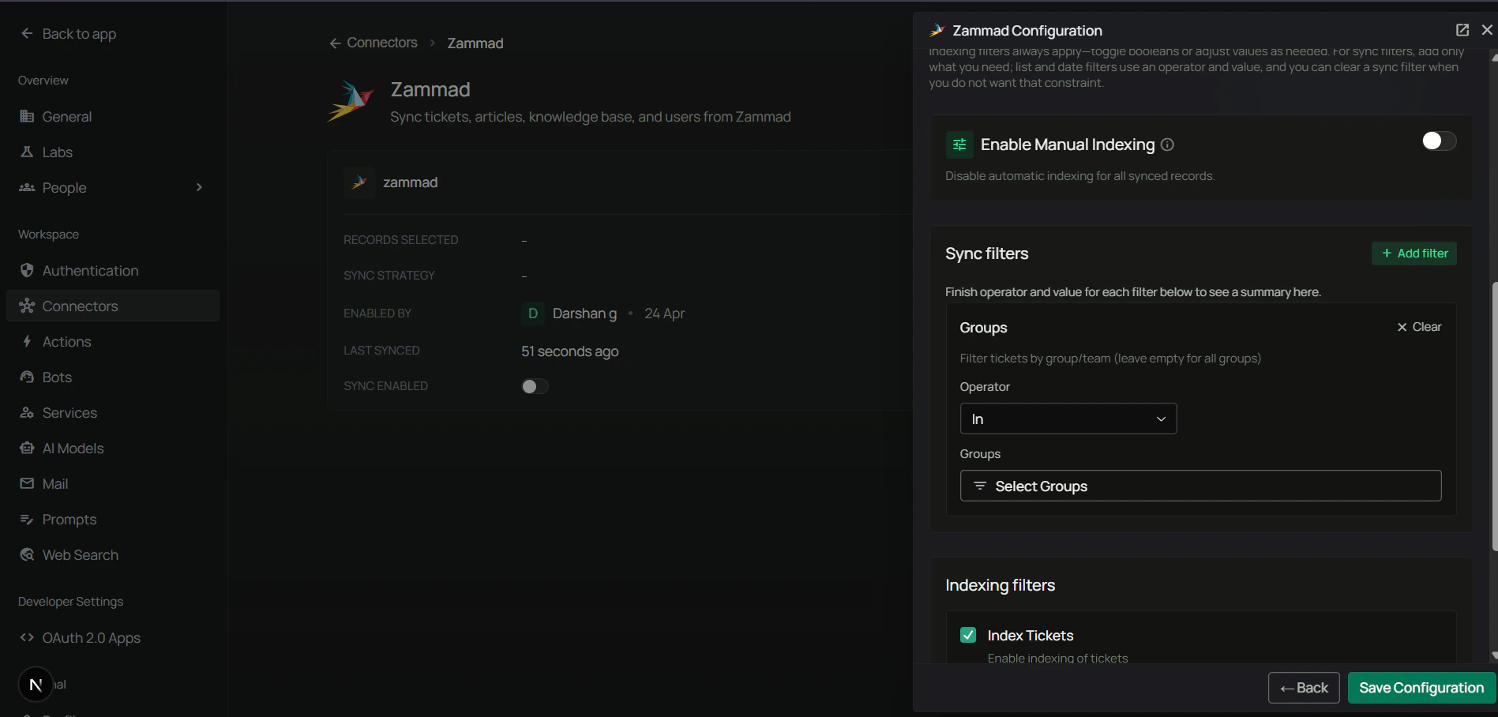Click the Actions lightning bolt icon

point(27,341)
